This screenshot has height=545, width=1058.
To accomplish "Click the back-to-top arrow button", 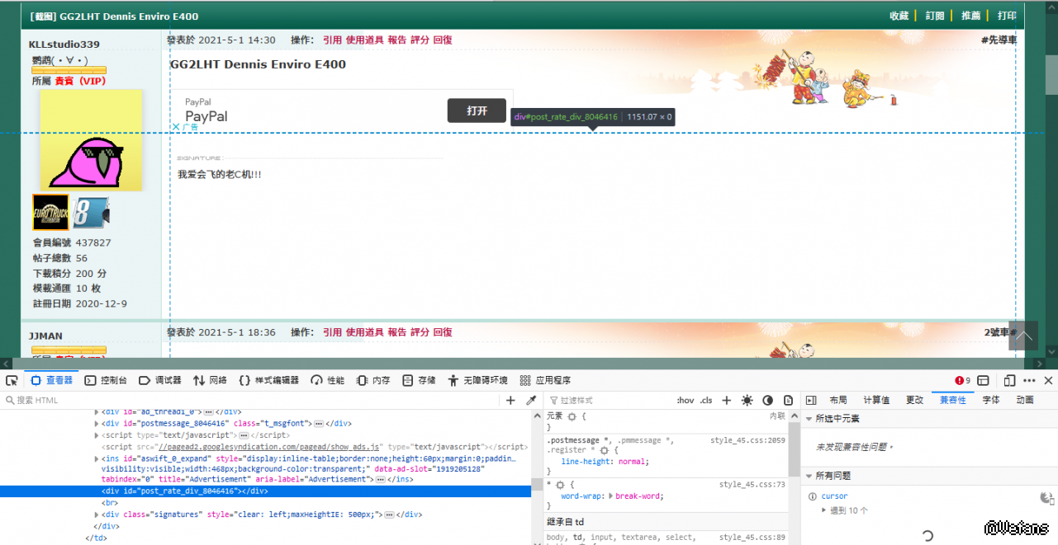I will tap(1023, 336).
